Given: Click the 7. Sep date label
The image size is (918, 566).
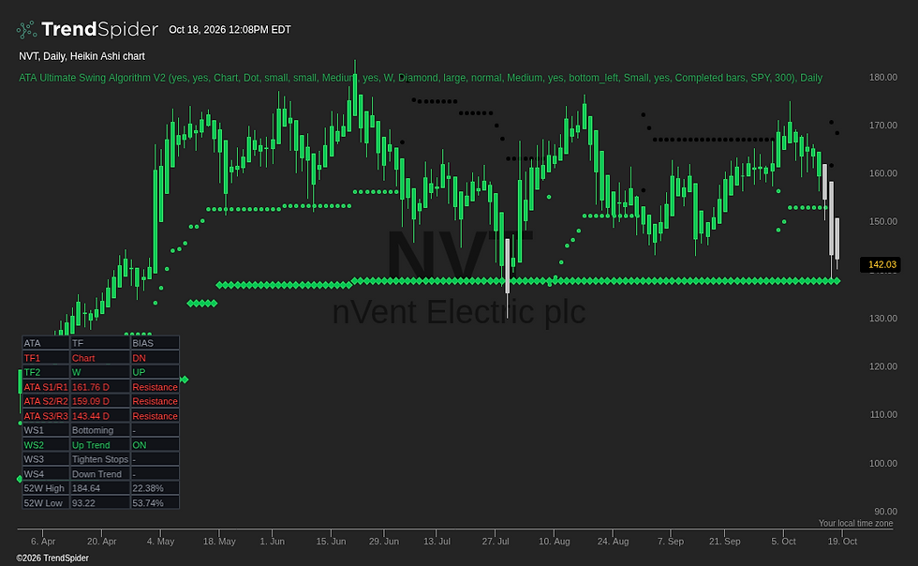Looking at the screenshot, I should (671, 542).
